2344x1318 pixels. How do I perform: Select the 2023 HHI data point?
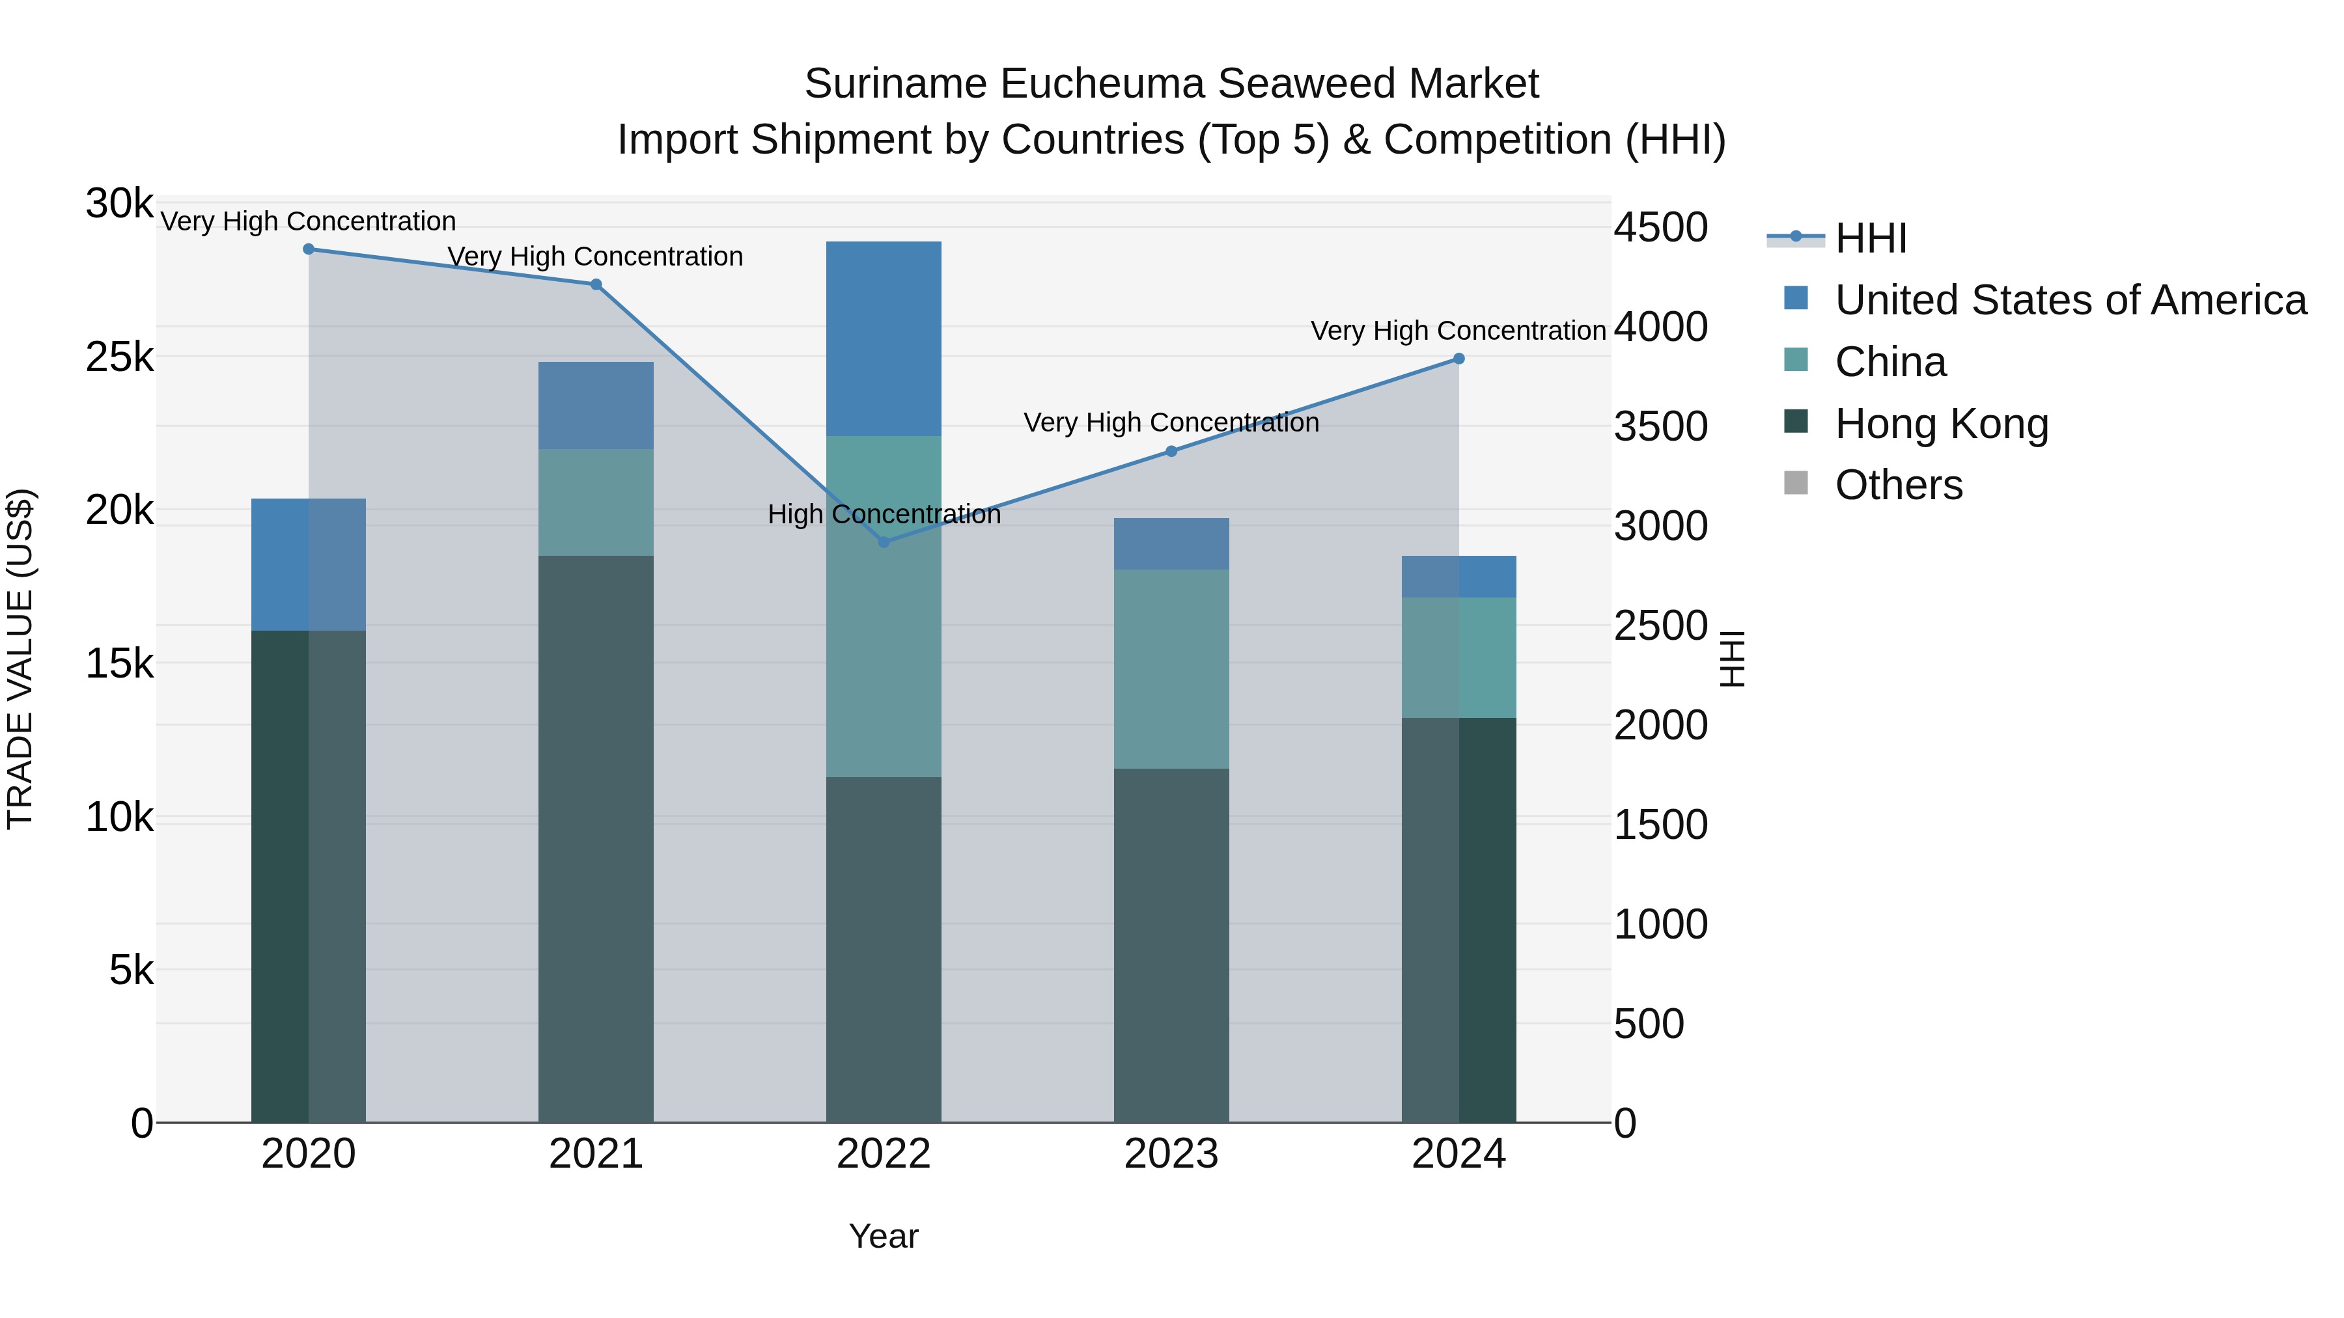click(x=1172, y=451)
